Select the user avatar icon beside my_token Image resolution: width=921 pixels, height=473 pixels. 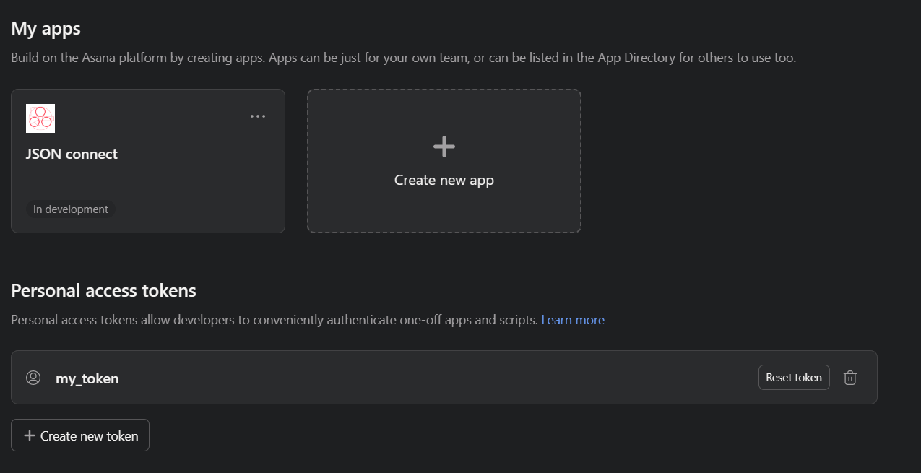tap(33, 377)
